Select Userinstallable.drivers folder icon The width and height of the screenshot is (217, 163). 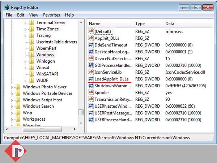point(31,42)
